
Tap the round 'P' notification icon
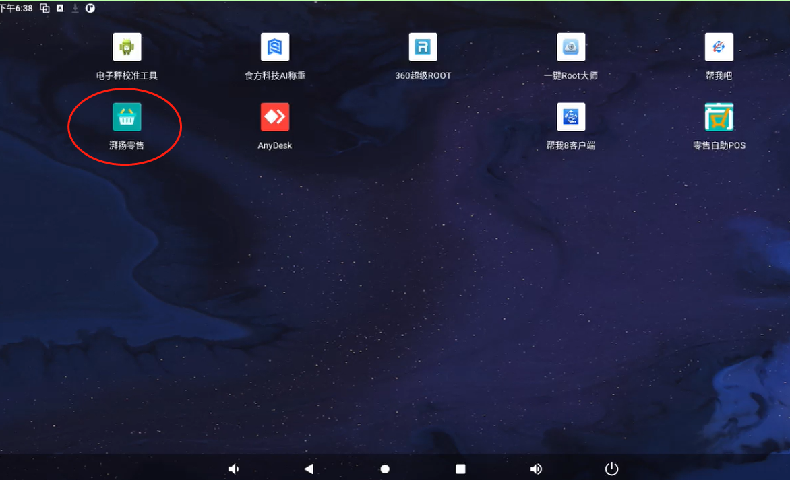tap(90, 8)
